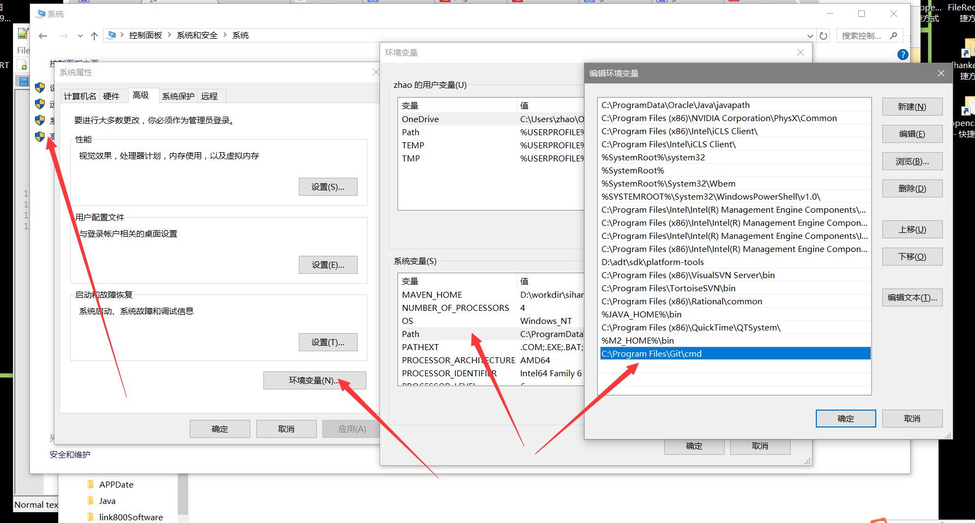The height and width of the screenshot is (523, 975).
Task: Click 删除(D) button
Action: pyautogui.click(x=912, y=189)
